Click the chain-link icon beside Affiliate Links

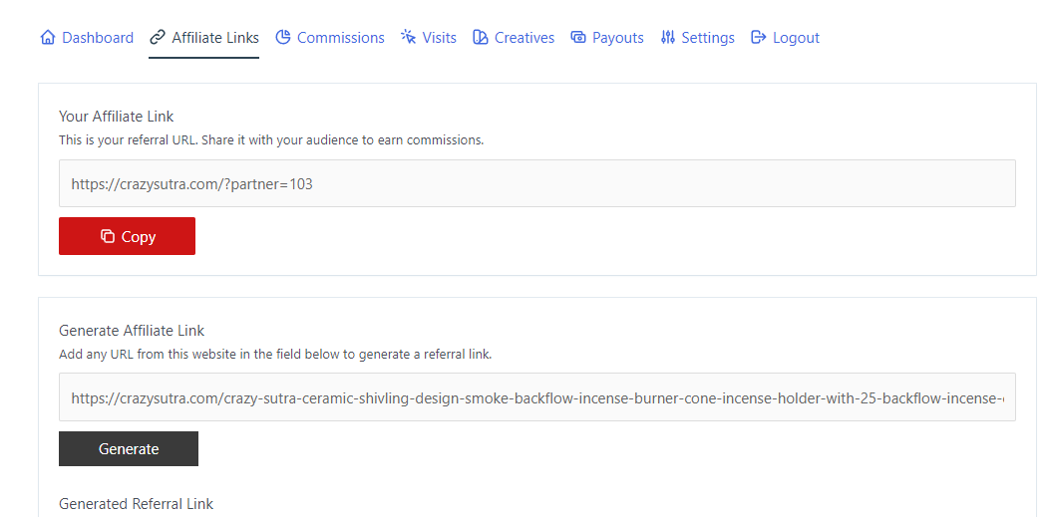coord(158,38)
